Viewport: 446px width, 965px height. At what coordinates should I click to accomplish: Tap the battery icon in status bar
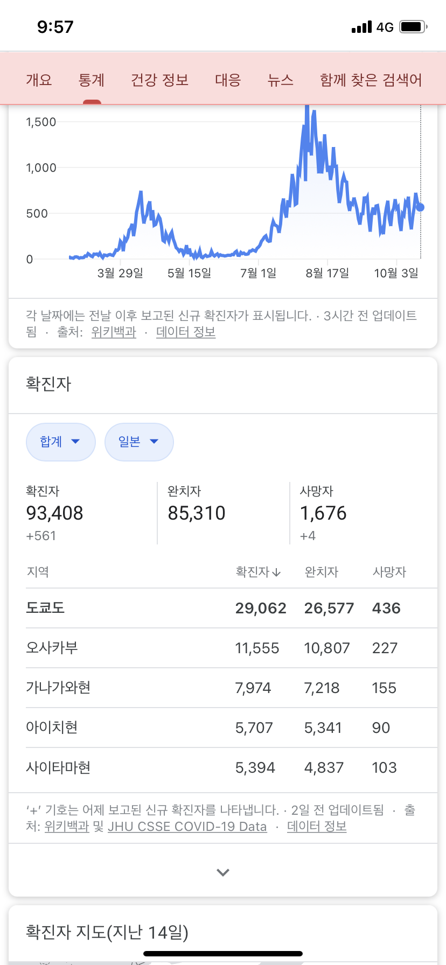(x=413, y=27)
